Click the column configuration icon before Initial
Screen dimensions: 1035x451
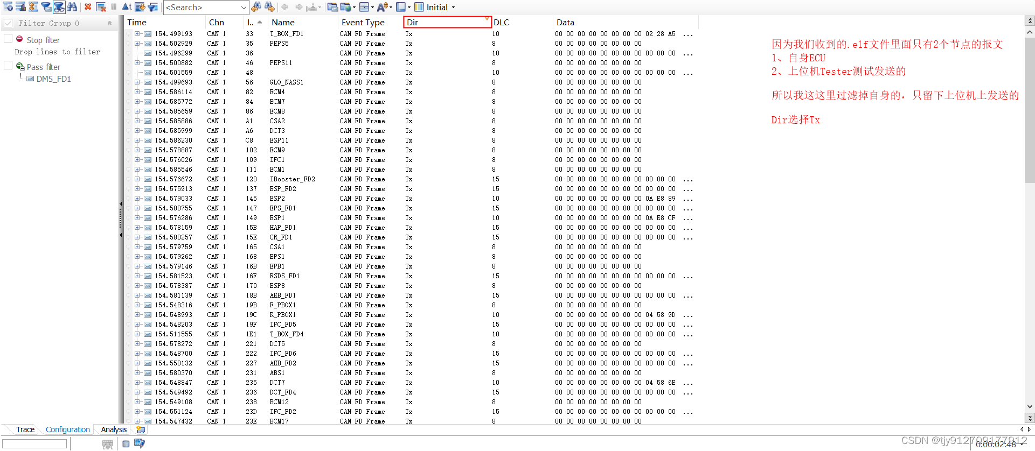(419, 7)
